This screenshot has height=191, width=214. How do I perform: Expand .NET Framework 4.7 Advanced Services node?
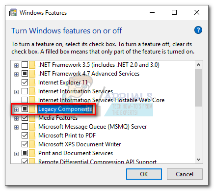pyautogui.click(x=16, y=74)
